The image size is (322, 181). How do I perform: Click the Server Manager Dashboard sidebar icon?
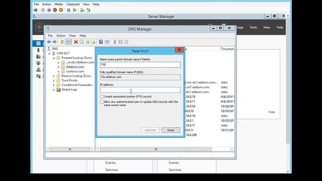(38, 43)
